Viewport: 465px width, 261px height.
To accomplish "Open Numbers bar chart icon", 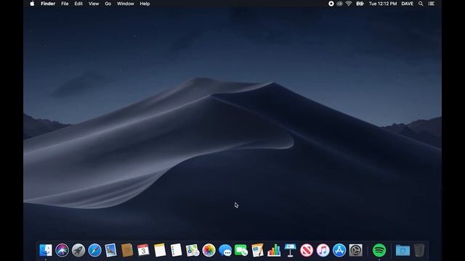I will [x=274, y=250].
